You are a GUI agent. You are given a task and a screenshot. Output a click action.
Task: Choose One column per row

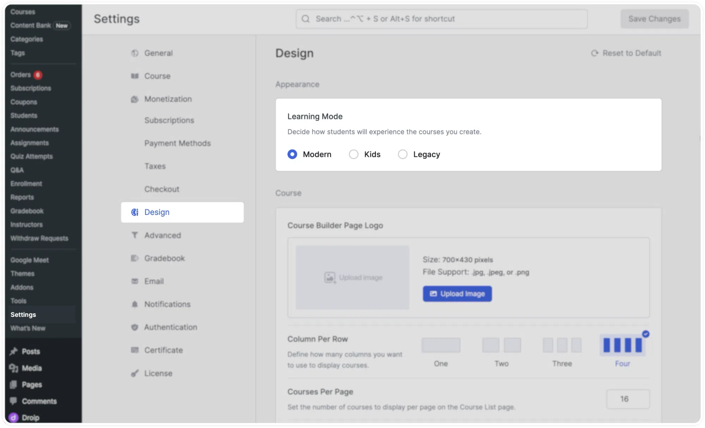click(441, 345)
